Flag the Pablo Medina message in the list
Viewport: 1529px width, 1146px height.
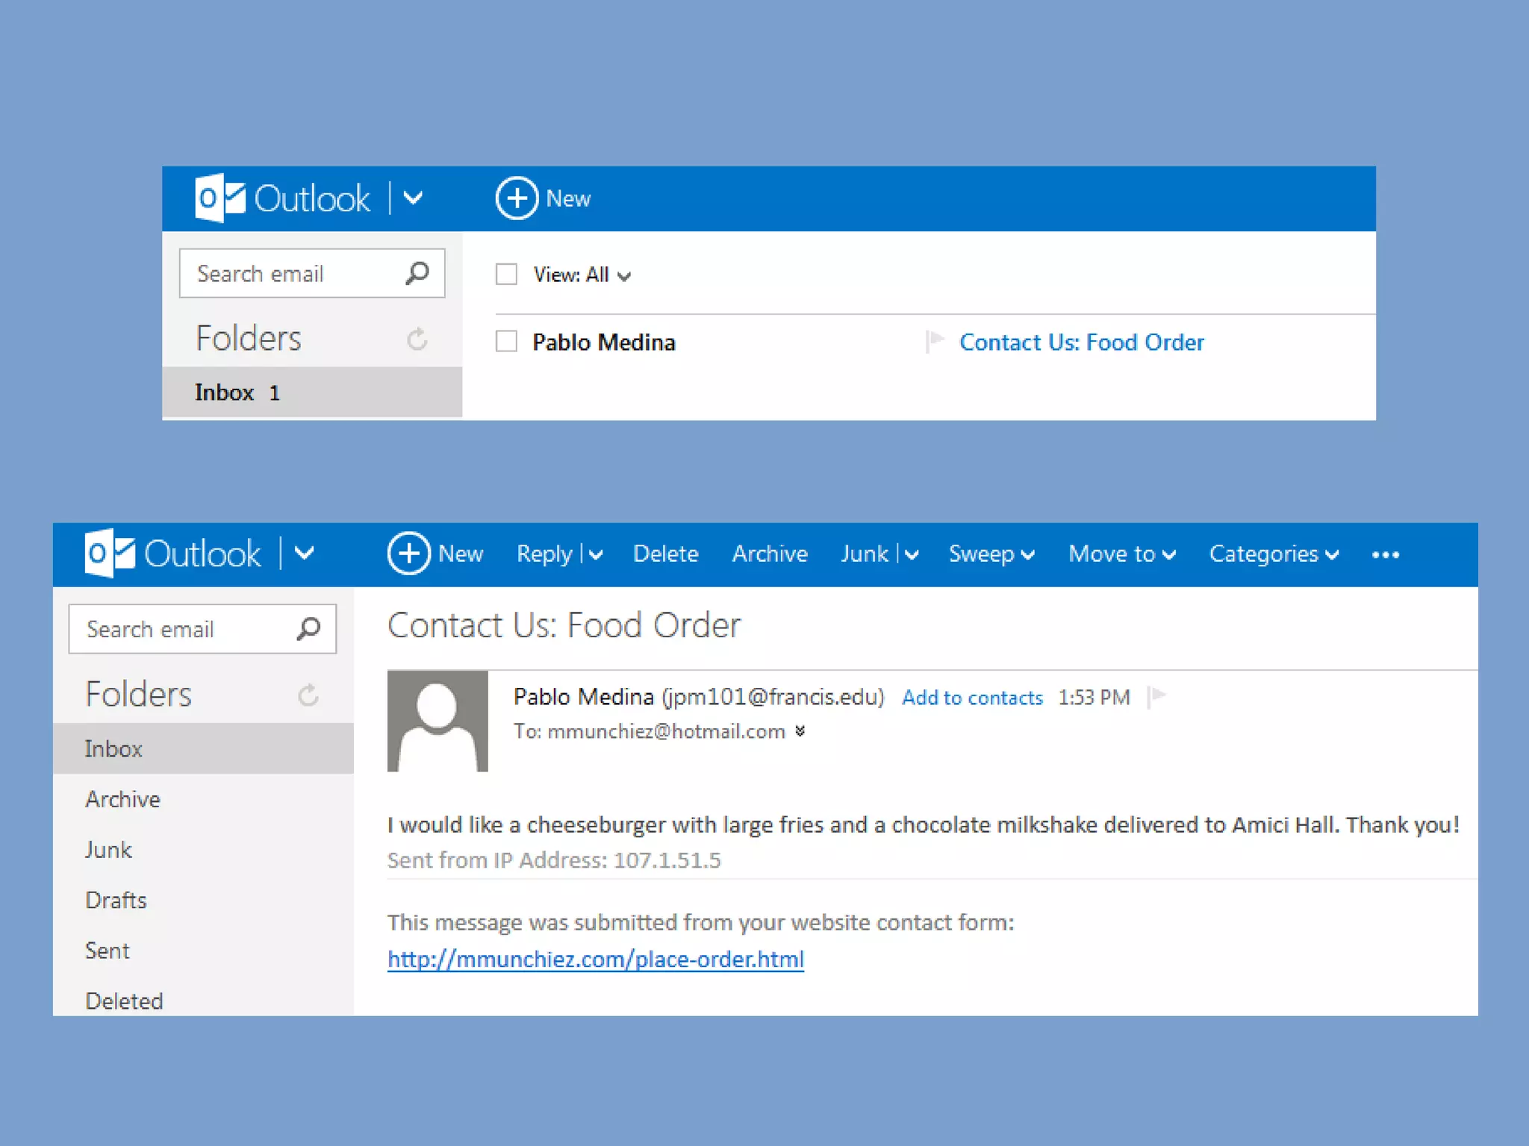[934, 342]
